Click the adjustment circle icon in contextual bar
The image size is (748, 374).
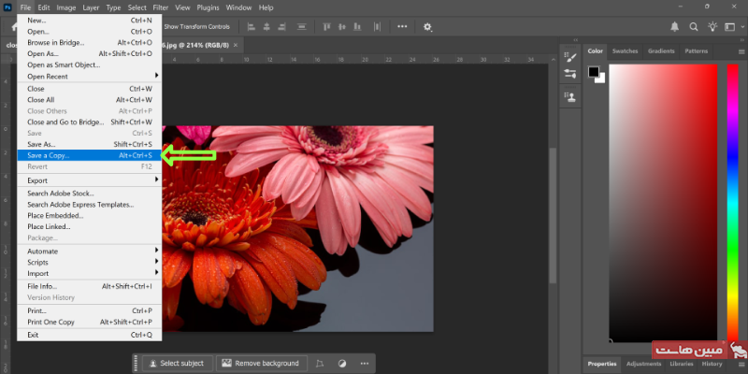point(341,363)
